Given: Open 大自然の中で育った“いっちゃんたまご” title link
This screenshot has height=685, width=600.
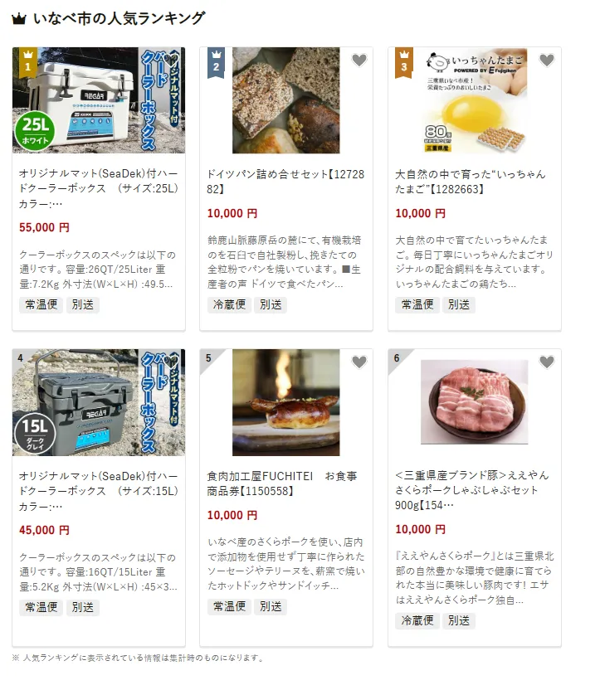Looking at the screenshot, I should (471, 182).
